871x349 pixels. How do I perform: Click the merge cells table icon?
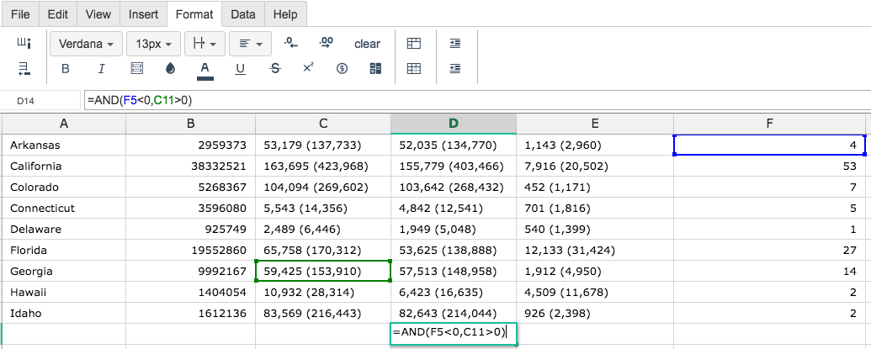pyautogui.click(x=414, y=43)
